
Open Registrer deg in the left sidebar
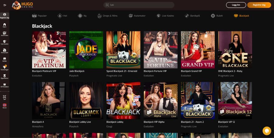pos(5,16)
